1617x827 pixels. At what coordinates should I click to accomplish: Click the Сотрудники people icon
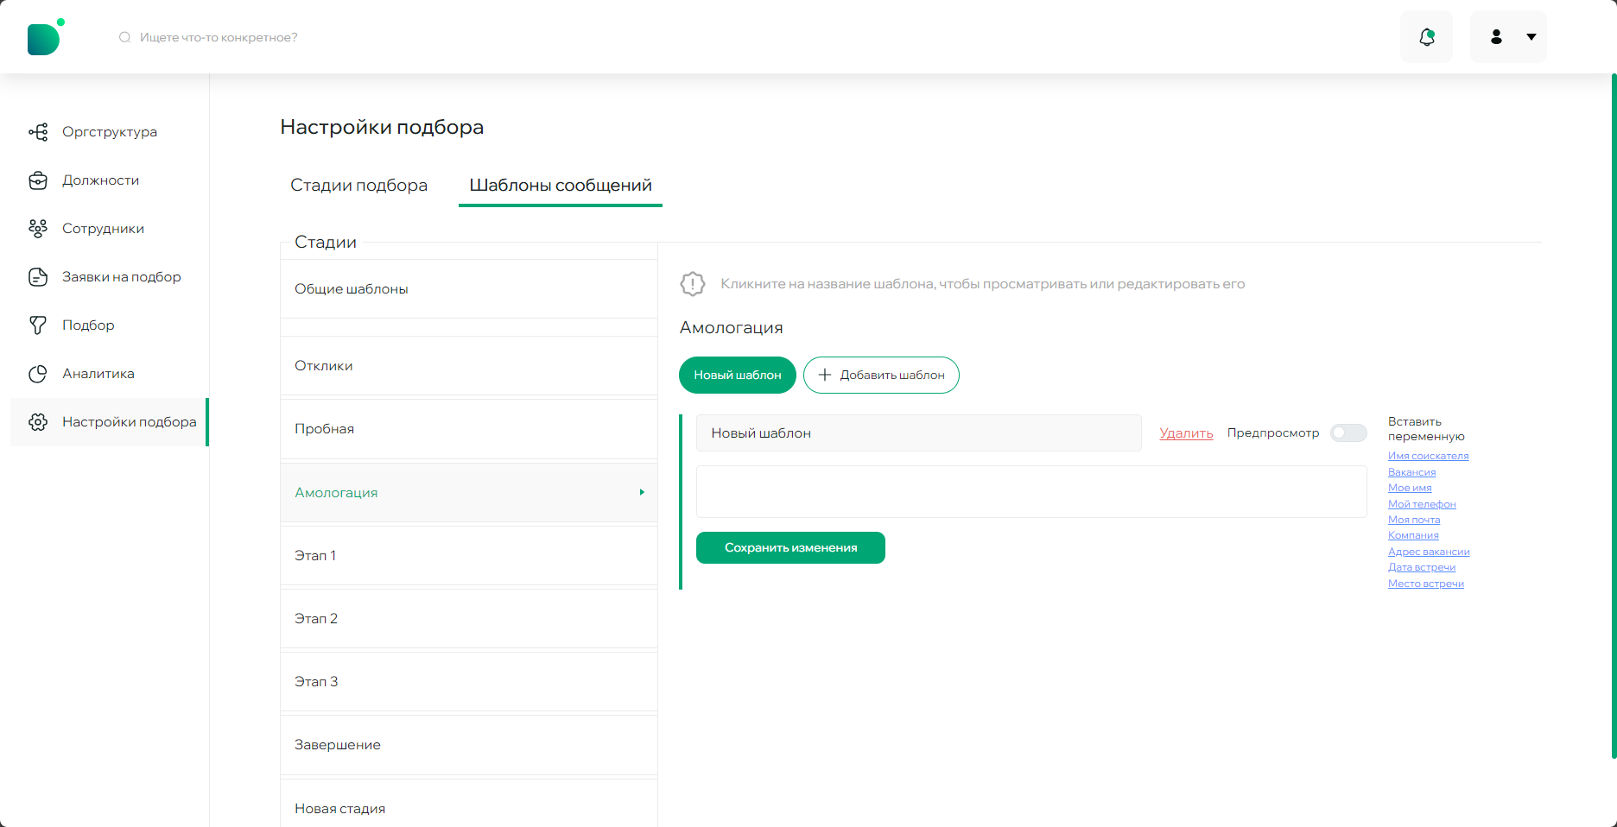38,229
